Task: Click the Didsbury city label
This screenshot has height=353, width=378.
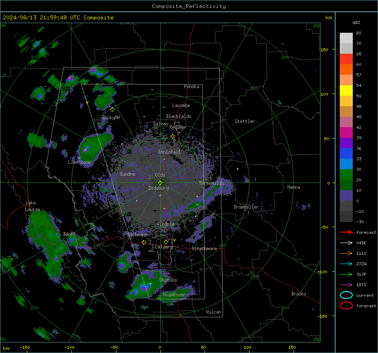Action: pos(158,188)
